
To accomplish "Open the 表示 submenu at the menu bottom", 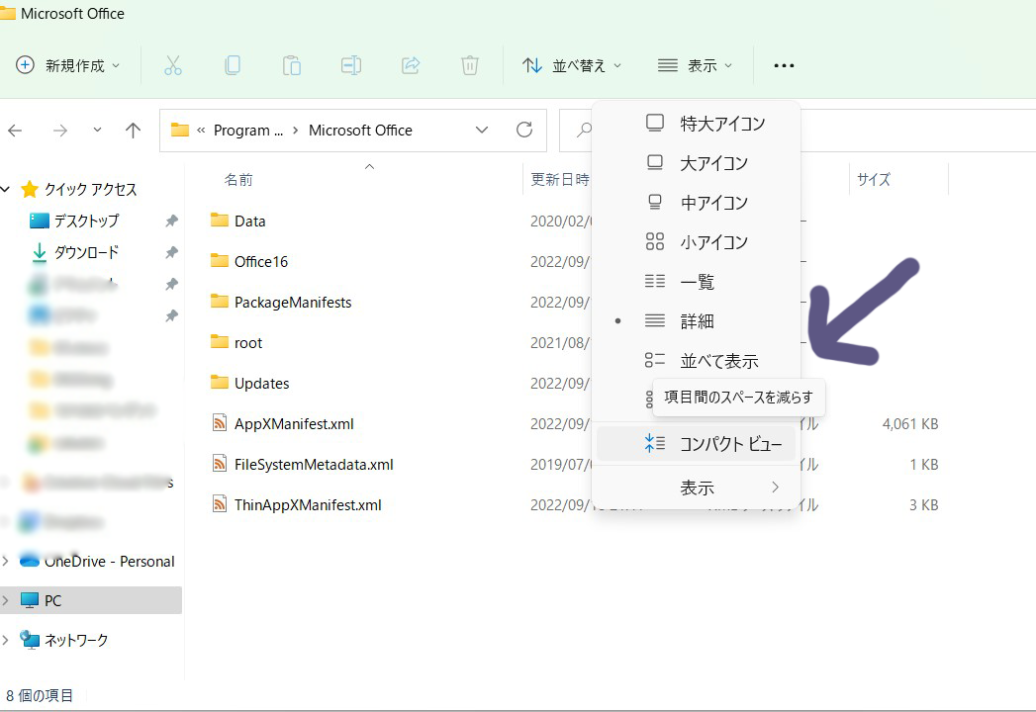I will [x=697, y=488].
